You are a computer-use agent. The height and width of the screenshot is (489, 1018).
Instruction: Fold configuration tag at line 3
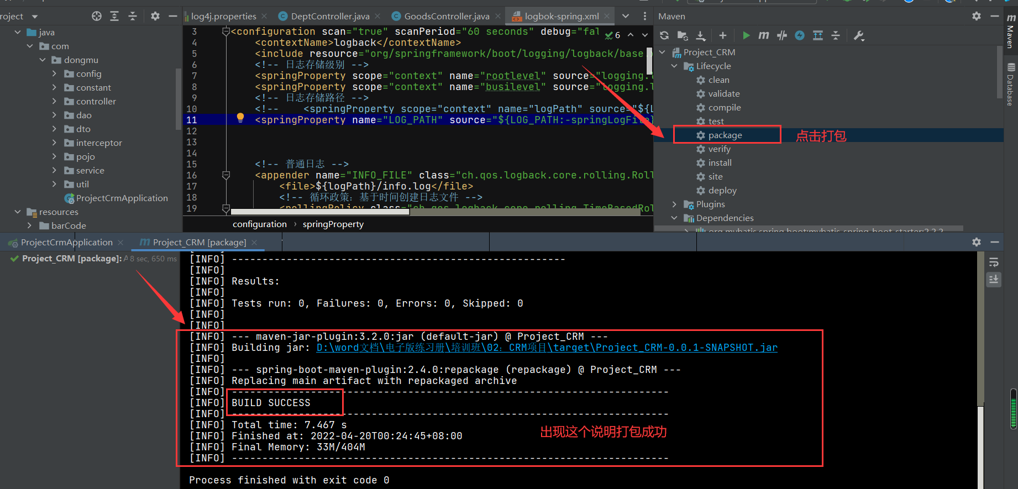click(225, 31)
